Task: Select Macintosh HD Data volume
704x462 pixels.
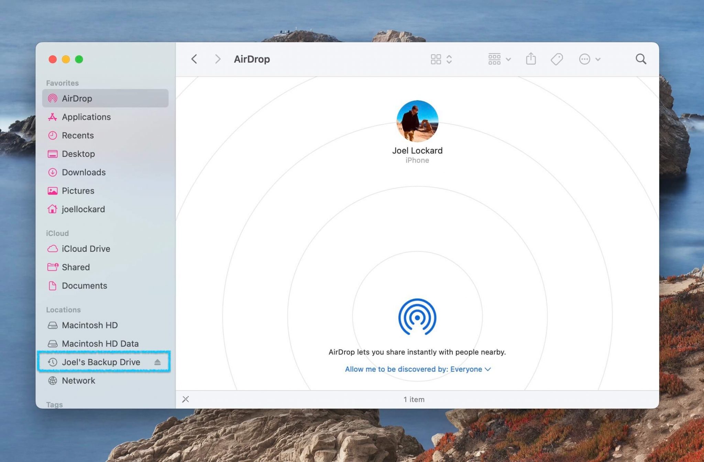Action: pyautogui.click(x=105, y=344)
